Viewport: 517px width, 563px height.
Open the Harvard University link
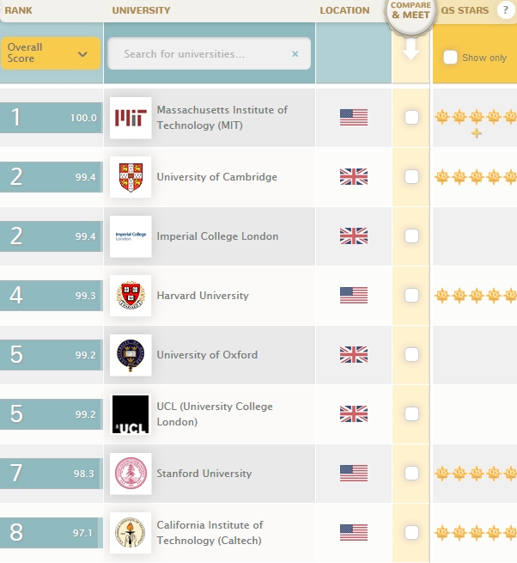click(x=203, y=295)
